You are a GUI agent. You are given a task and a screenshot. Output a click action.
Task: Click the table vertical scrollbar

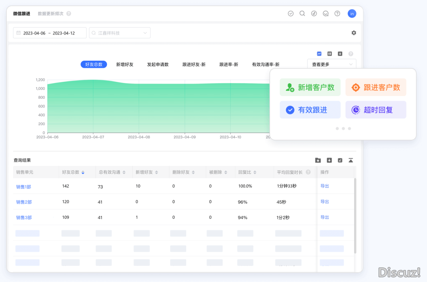click(355, 216)
